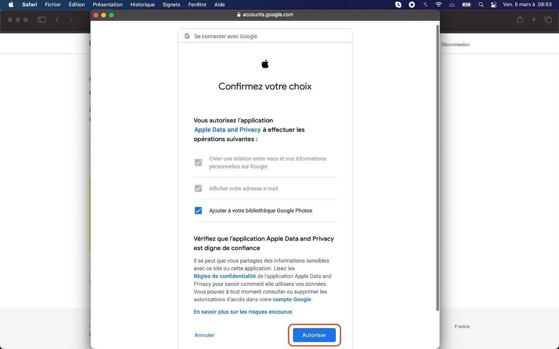The width and height of the screenshot is (559, 349).
Task: Click the Safari share icon
Action: pos(520,20)
